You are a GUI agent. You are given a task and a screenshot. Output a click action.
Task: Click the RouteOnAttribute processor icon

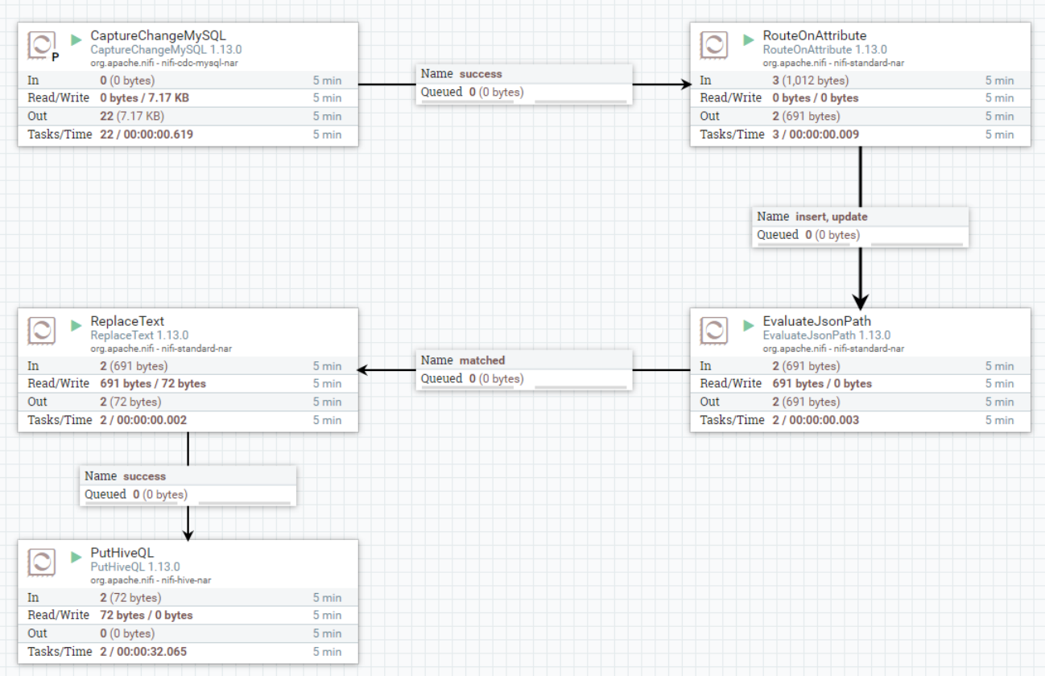(713, 44)
